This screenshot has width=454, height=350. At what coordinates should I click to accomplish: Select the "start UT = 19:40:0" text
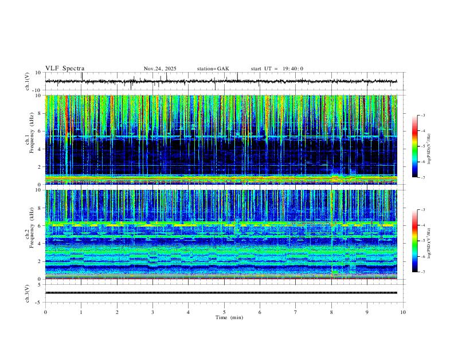[x=277, y=69]
